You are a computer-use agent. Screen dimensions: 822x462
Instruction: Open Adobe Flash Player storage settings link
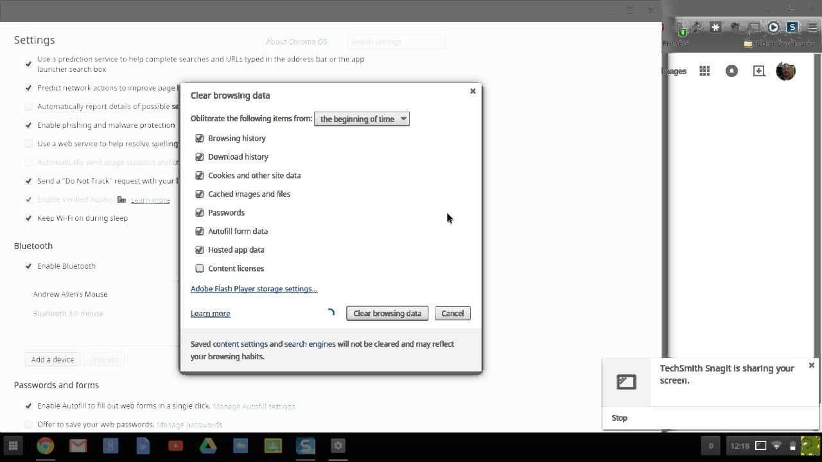(254, 289)
